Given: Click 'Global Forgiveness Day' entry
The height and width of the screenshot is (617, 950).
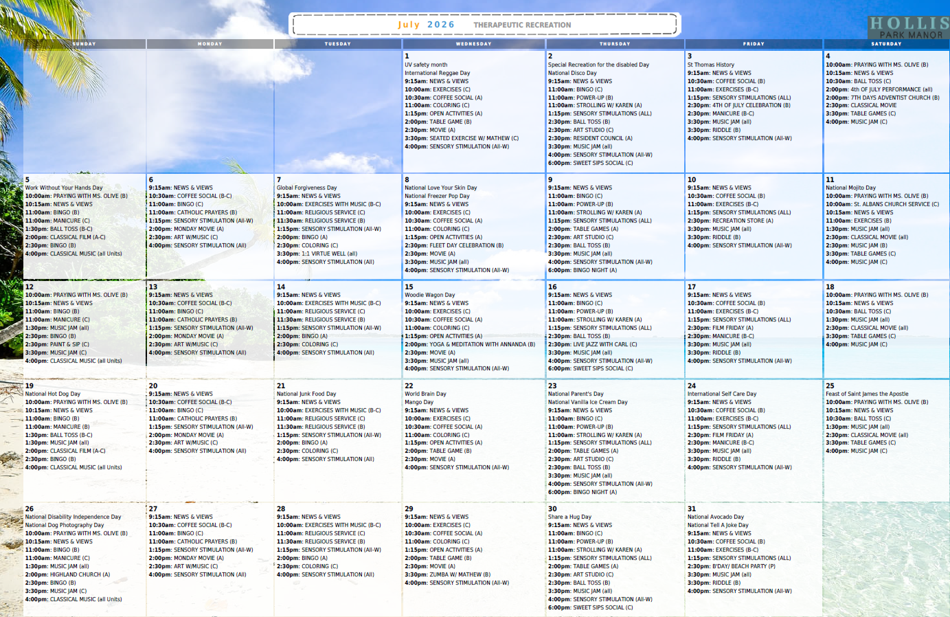Looking at the screenshot, I should coord(307,188).
